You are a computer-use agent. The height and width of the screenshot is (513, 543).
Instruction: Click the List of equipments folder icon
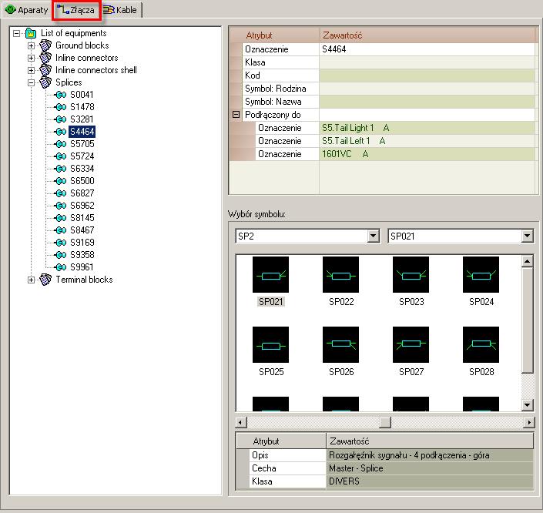[x=31, y=33]
